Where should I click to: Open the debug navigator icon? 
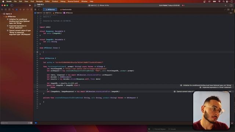pyautogui.click(x=24, y=10)
